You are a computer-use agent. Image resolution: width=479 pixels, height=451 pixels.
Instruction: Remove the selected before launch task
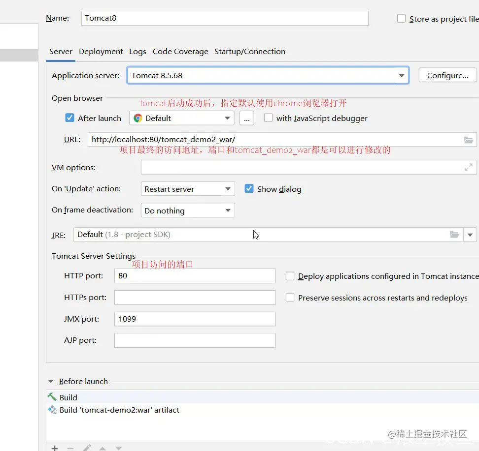click(x=70, y=448)
